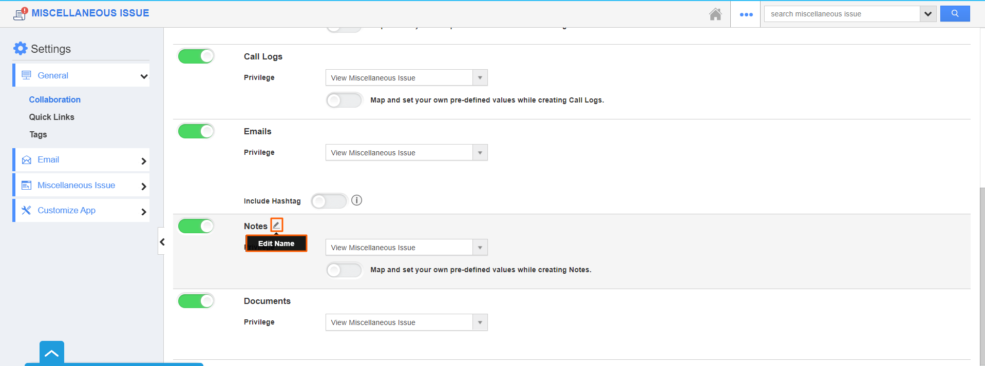The height and width of the screenshot is (366, 985).
Task: Click the Settings gear icon
Action: (21, 49)
